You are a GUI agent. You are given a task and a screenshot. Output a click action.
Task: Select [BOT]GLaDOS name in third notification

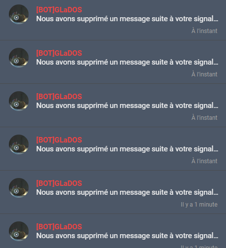click(x=59, y=97)
